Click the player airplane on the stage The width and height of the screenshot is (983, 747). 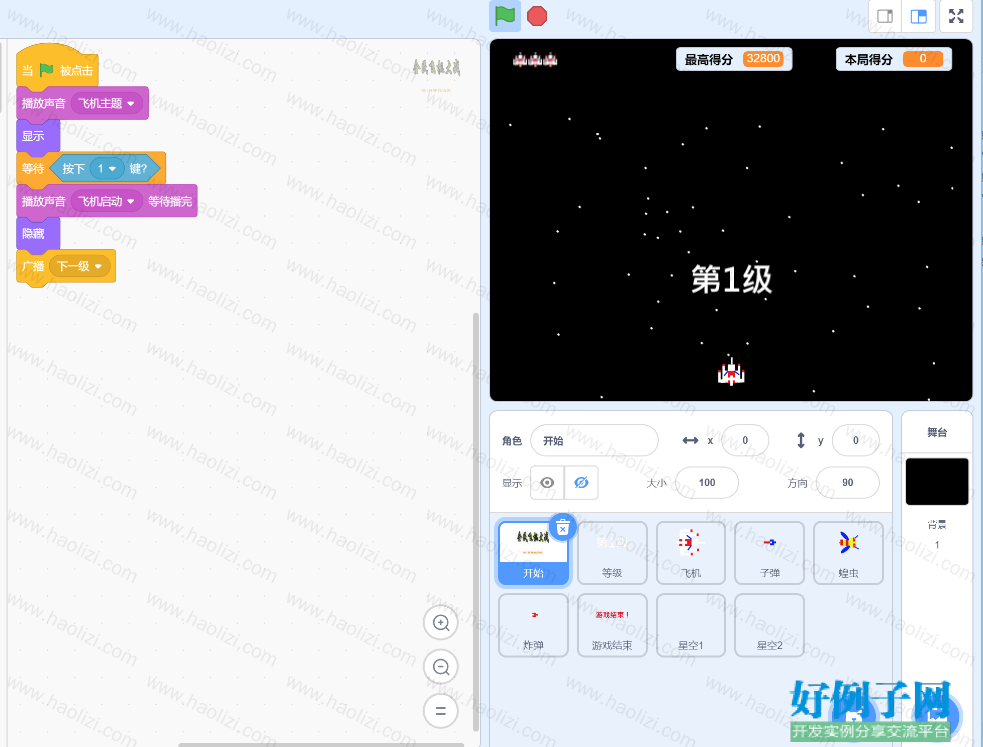(731, 371)
